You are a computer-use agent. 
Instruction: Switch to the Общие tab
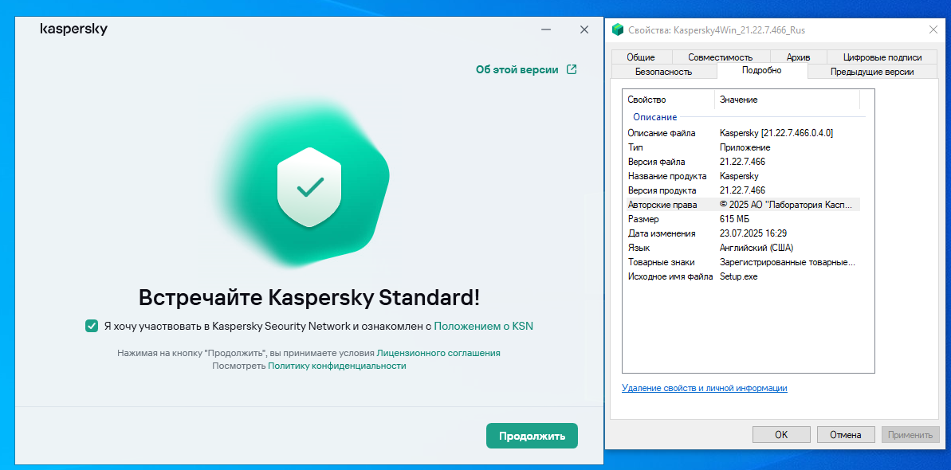point(641,57)
